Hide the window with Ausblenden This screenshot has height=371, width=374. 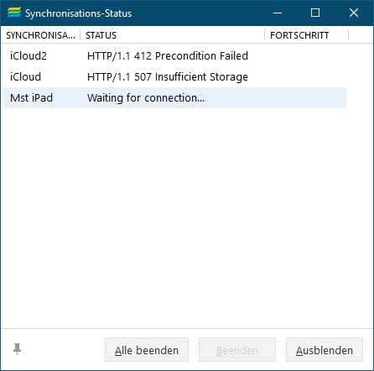tap(325, 350)
